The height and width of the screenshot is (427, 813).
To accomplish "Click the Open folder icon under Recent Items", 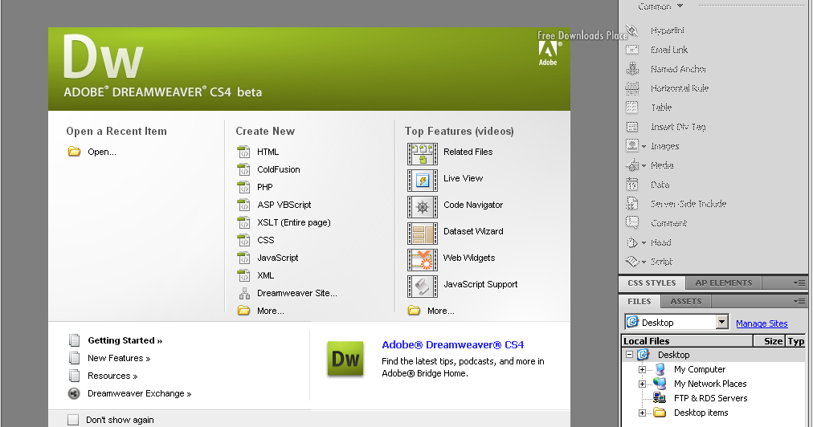I will pos(74,152).
